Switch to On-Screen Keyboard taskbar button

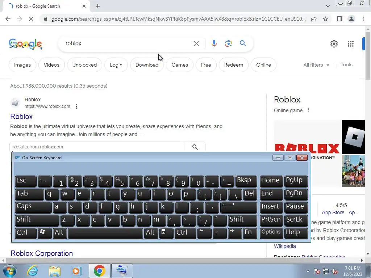point(122,271)
